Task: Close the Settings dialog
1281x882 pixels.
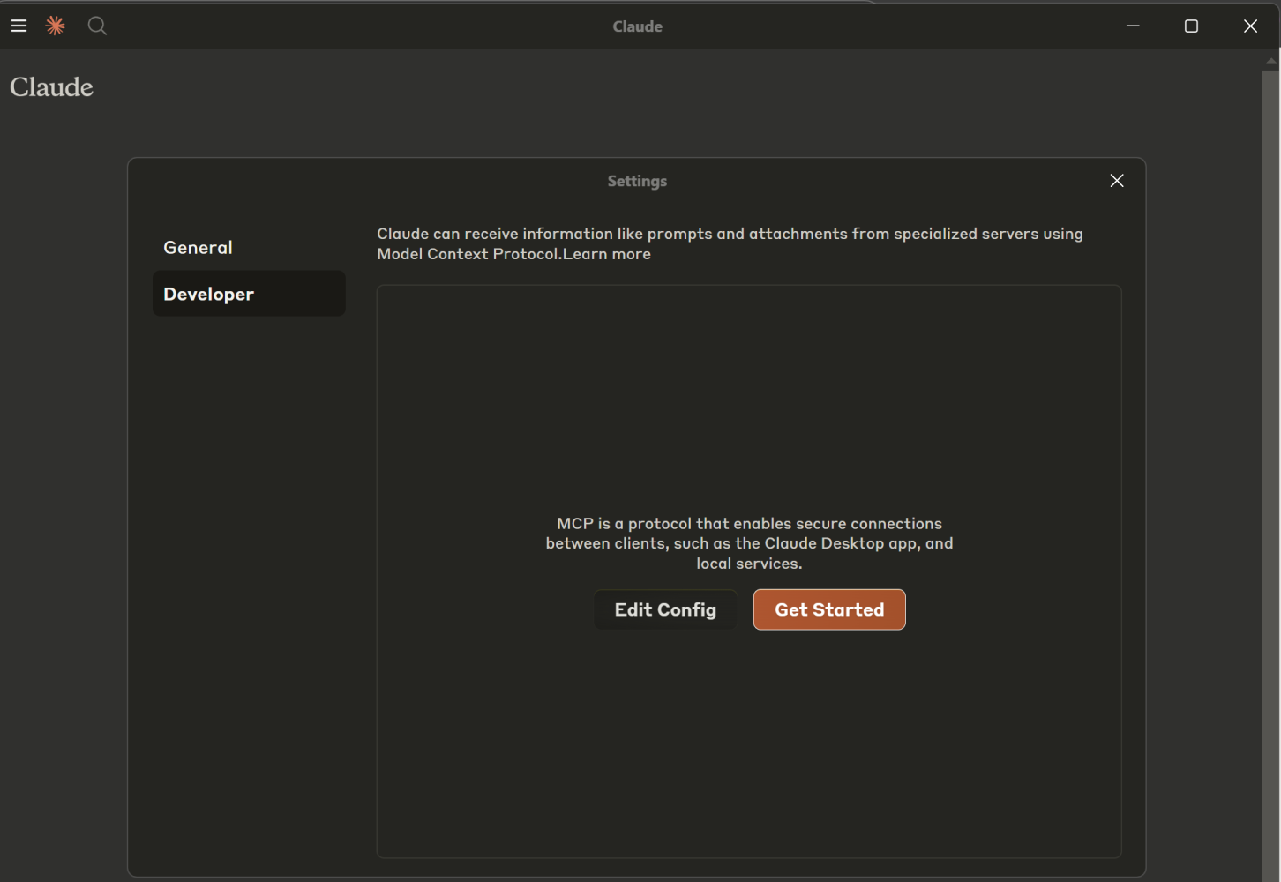Action: tap(1117, 181)
